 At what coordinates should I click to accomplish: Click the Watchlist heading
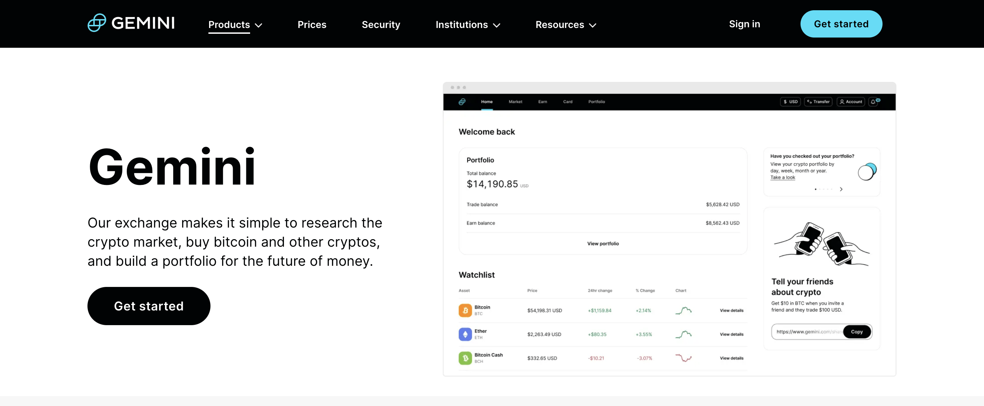pyautogui.click(x=476, y=275)
